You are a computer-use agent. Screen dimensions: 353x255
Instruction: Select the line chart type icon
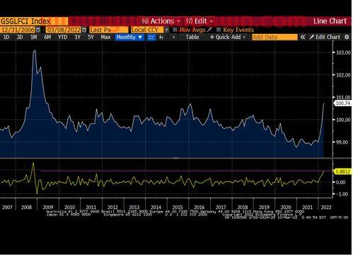click(x=151, y=37)
